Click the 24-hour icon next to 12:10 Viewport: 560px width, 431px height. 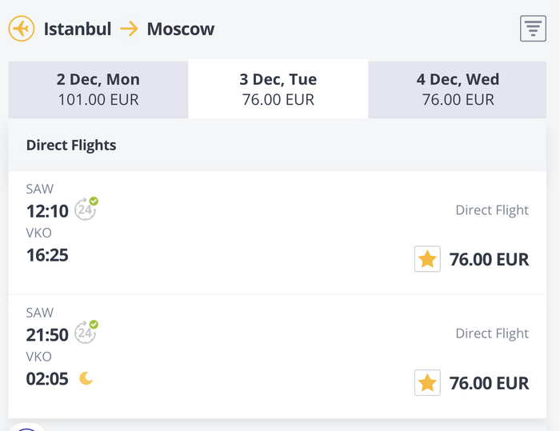86,209
